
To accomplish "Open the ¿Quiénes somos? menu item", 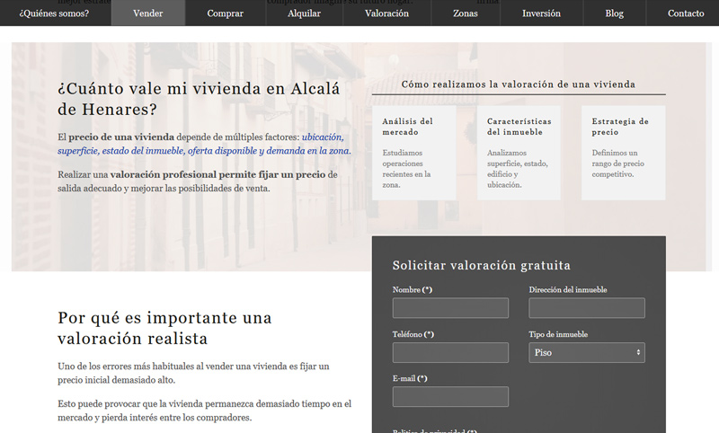I will coord(54,13).
